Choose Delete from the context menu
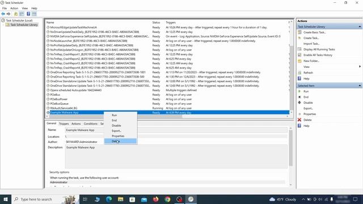363x204 pixels. pyautogui.click(x=120, y=141)
